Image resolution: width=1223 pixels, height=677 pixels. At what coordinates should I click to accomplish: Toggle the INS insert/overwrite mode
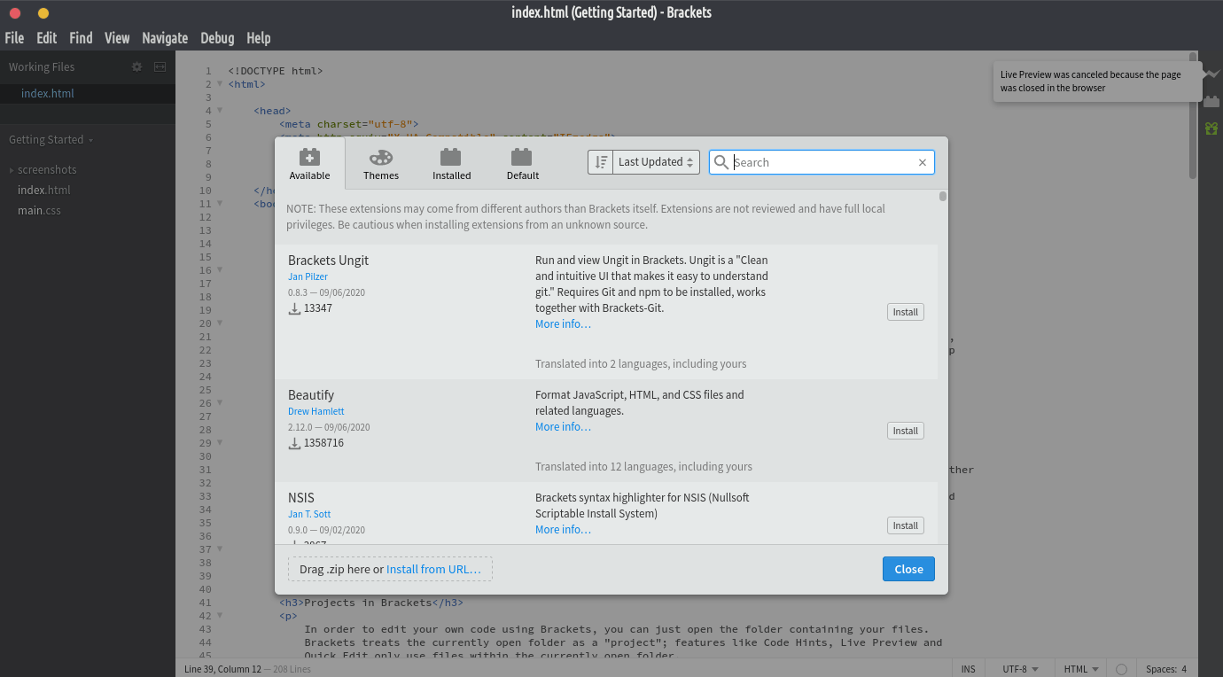[x=968, y=669]
